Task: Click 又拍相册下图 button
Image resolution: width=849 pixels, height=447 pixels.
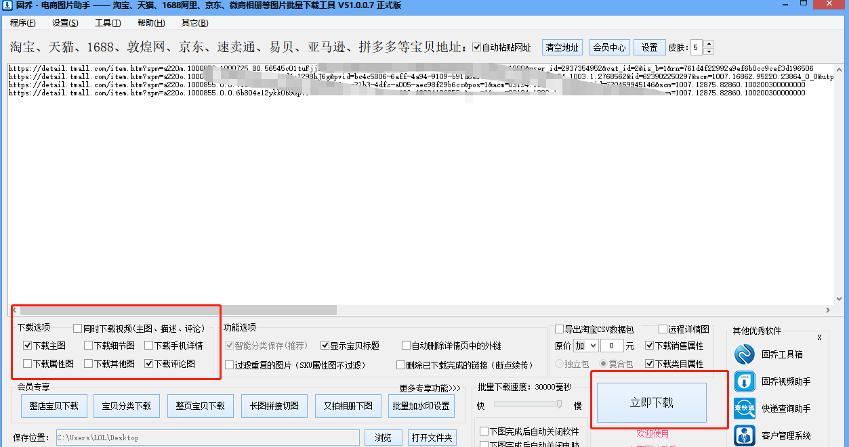Action: point(348,406)
